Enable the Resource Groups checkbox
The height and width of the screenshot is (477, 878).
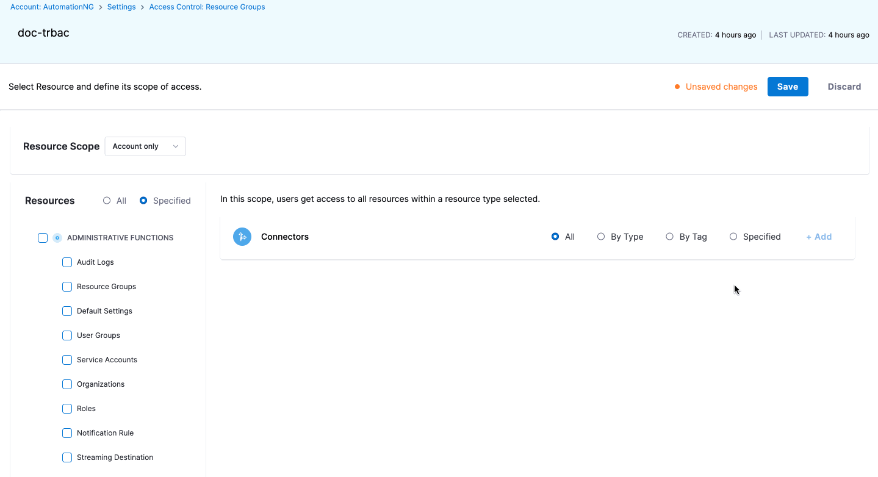(67, 287)
